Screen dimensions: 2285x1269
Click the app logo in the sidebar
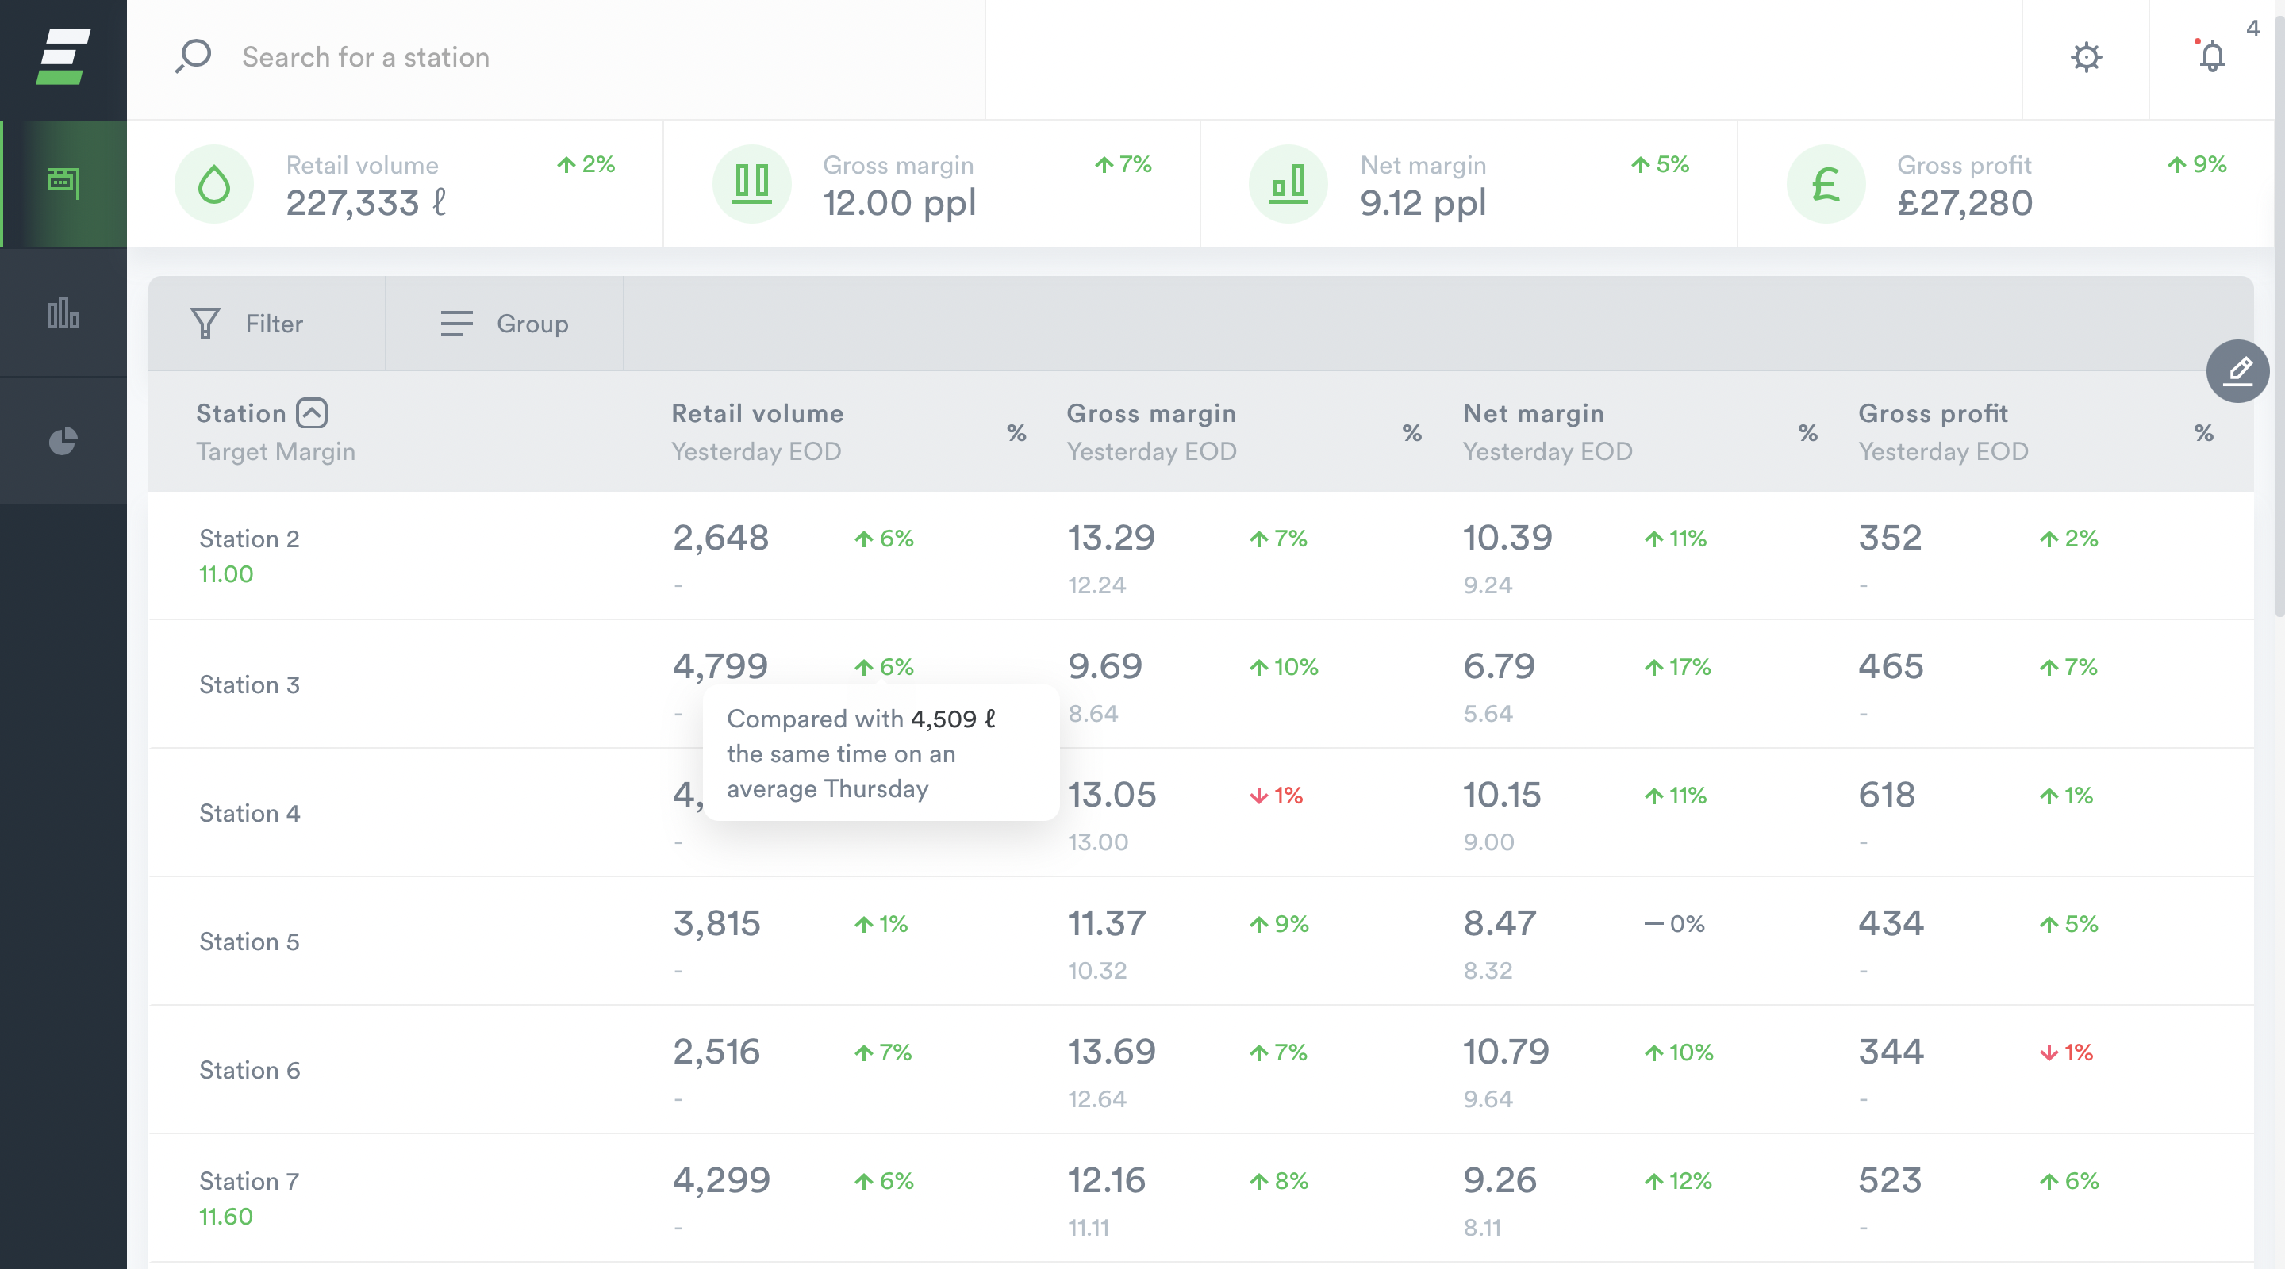tap(63, 58)
